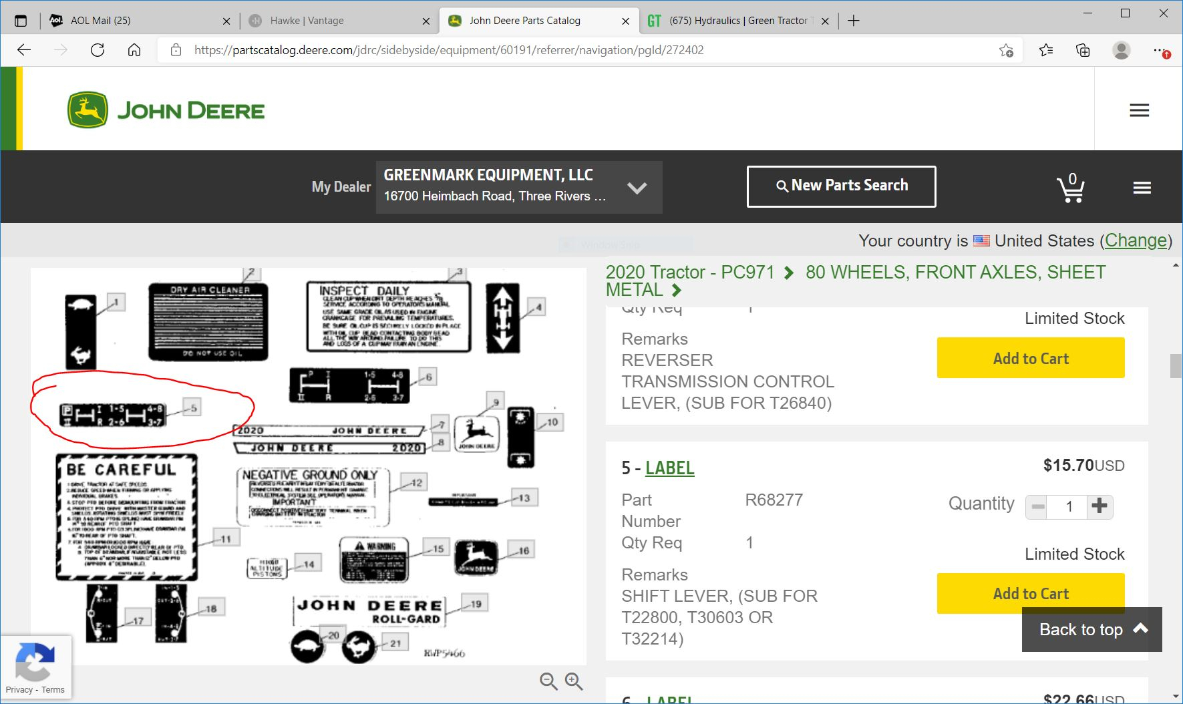Click the item 6 LABEL link
Image resolution: width=1183 pixels, height=704 pixels.
tap(669, 699)
